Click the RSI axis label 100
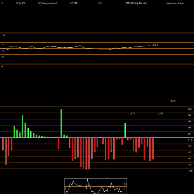 click(3, 35)
